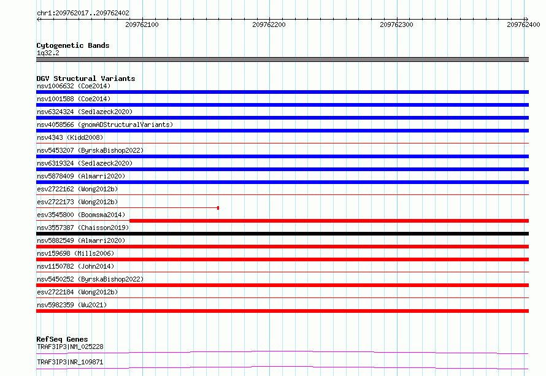This screenshot has height=376, width=546.
Task: Open the TRAF3IP3|NR_109871 transcript label
Action: point(70,362)
